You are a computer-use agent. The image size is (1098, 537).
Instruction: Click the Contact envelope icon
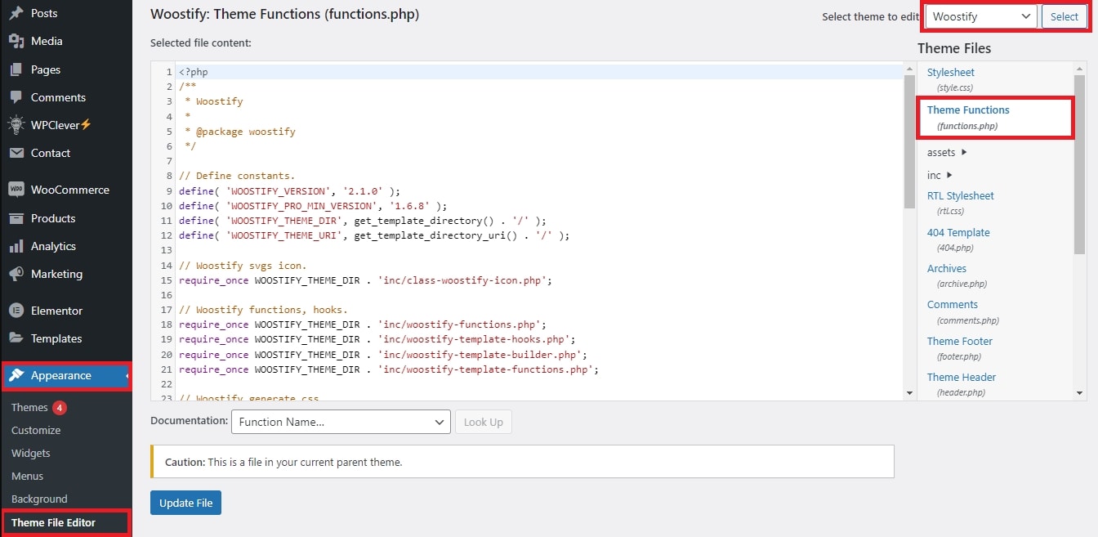click(x=16, y=153)
